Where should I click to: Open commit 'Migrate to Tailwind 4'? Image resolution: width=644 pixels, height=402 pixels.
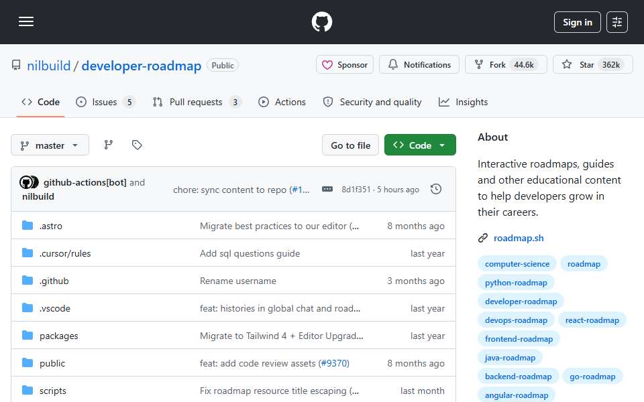click(281, 336)
